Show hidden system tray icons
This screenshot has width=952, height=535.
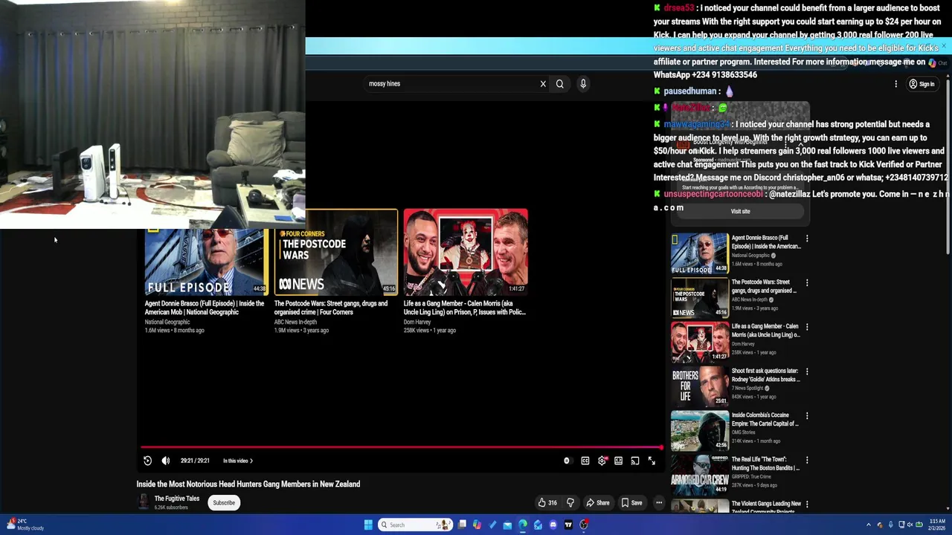[x=868, y=525]
